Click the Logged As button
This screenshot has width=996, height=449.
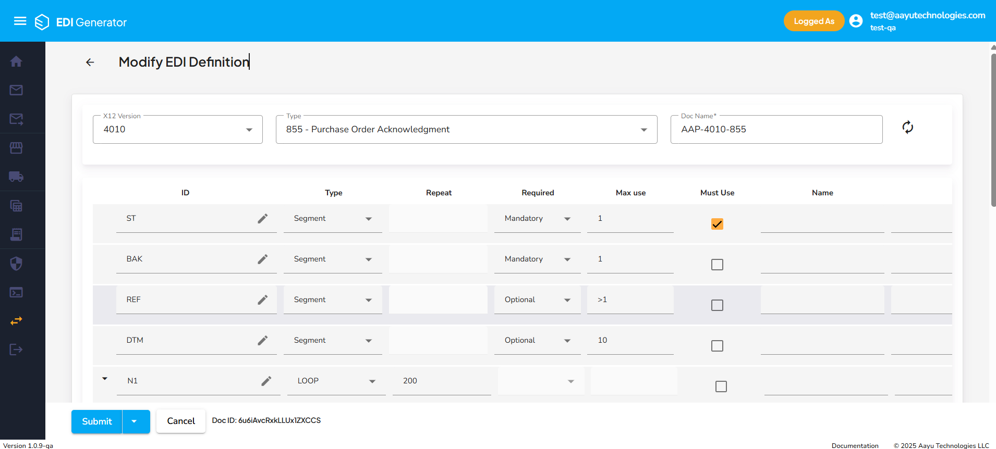(813, 21)
